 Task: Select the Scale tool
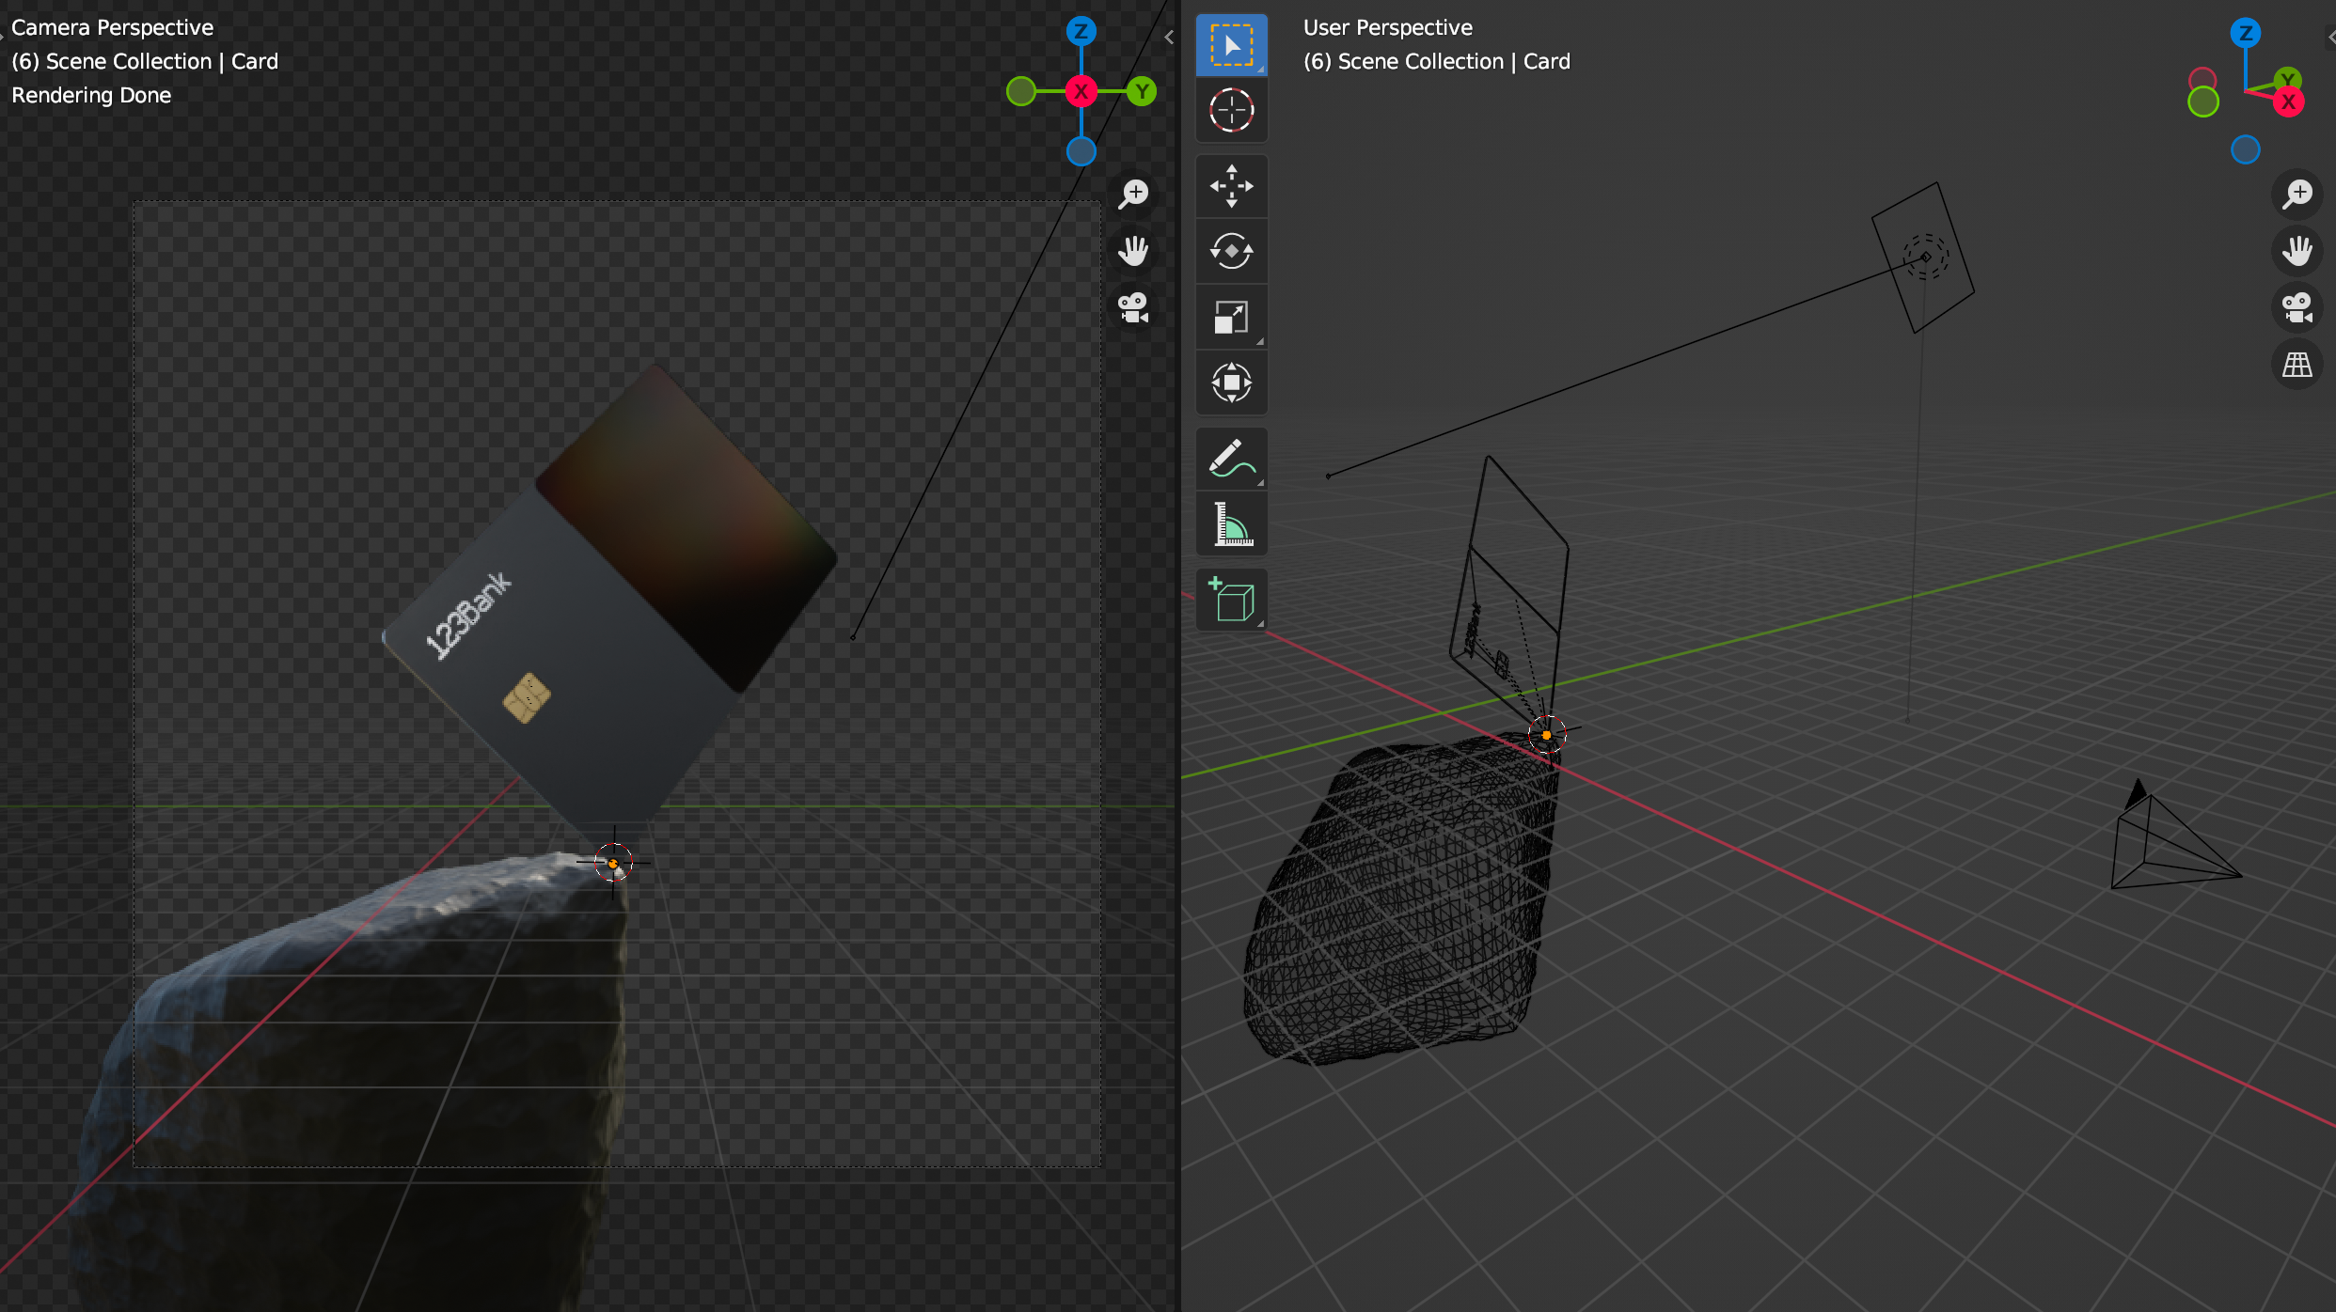[x=1231, y=317]
